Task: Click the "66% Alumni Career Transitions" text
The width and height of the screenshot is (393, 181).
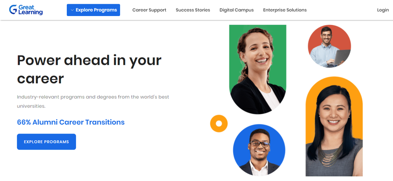Action: [x=71, y=122]
